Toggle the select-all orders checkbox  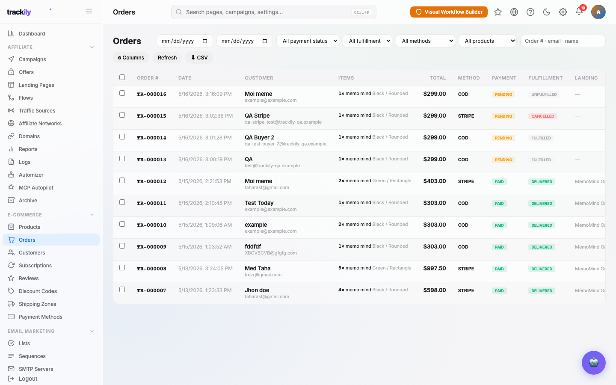tap(122, 77)
